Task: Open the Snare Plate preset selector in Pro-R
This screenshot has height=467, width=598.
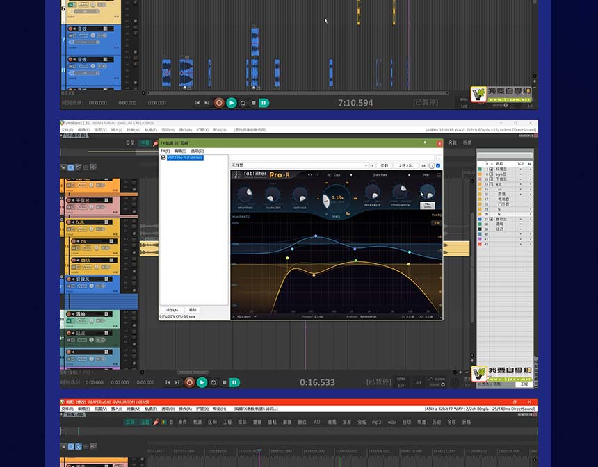Action: point(380,175)
